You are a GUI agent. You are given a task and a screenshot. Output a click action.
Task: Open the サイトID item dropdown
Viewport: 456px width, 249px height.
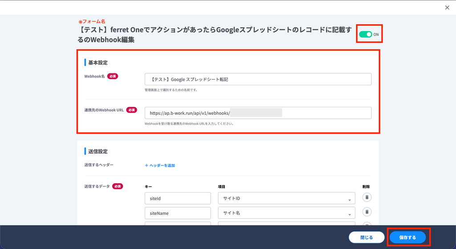pos(286,198)
